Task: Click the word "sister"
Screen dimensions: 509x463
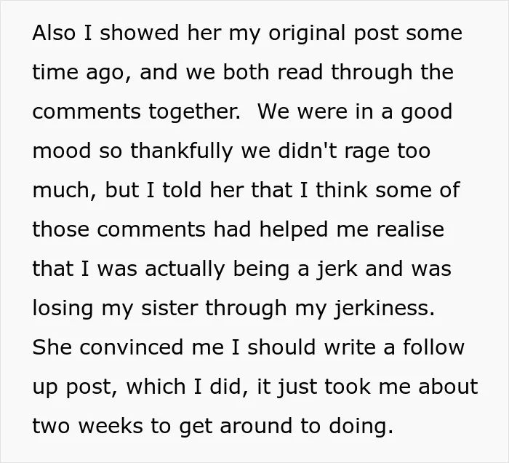Action: (169, 308)
